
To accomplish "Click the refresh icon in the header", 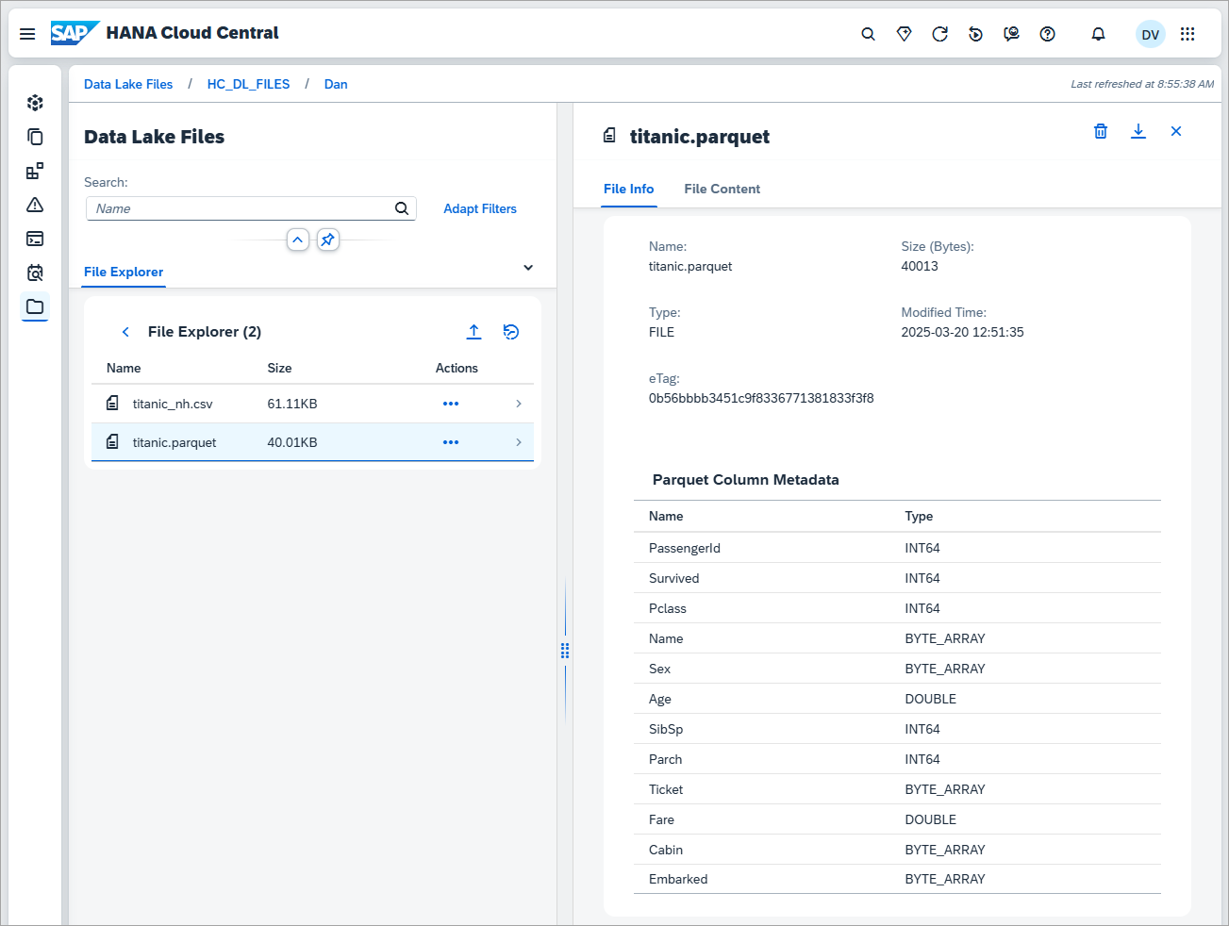I will click(x=939, y=34).
